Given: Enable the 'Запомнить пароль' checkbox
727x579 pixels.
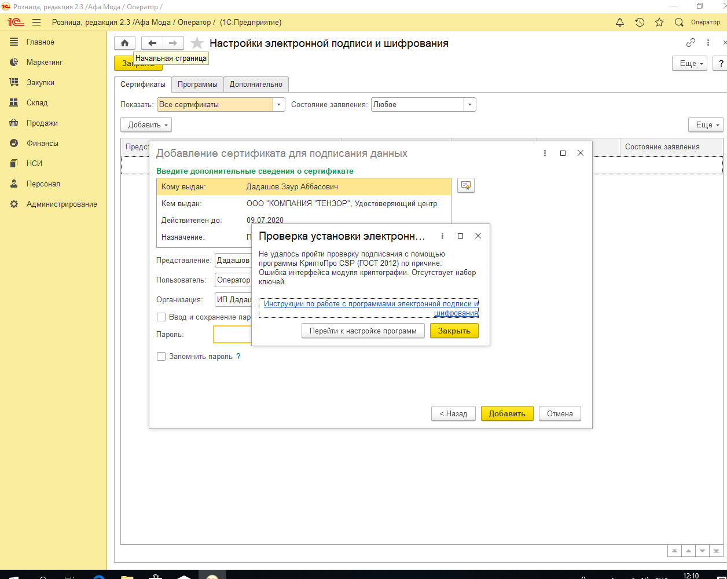Looking at the screenshot, I should tap(161, 357).
